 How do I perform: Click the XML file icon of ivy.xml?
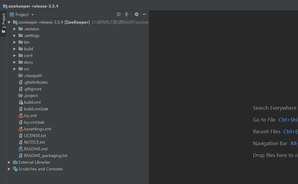(21, 115)
